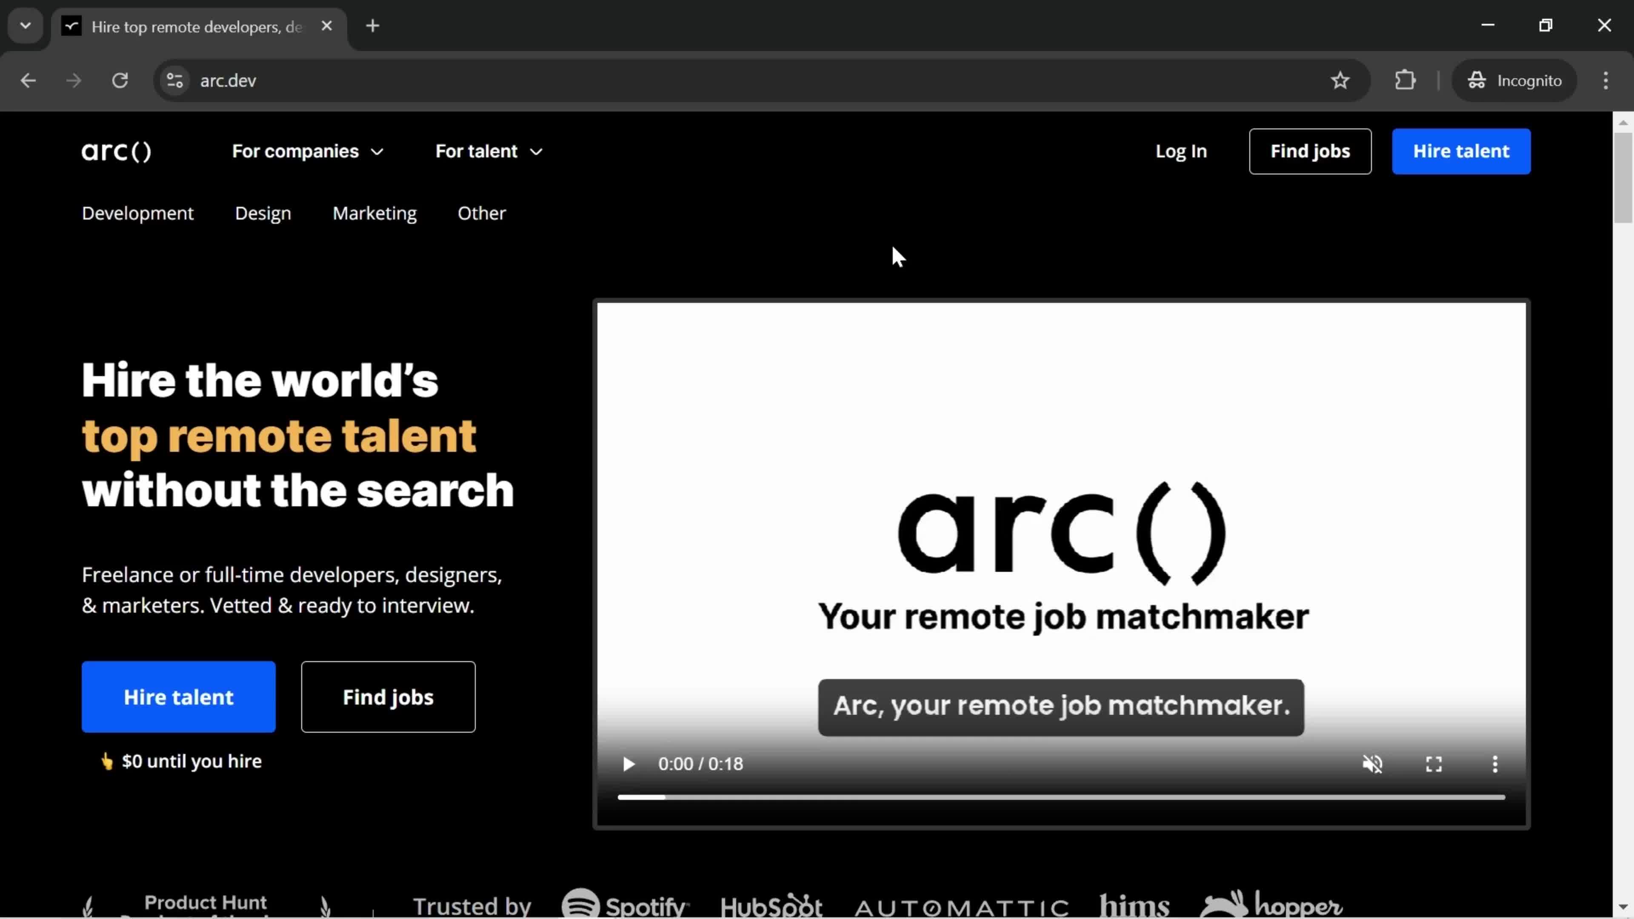The height and width of the screenshot is (919, 1634).
Task: Go forward in browser history
Action: click(x=74, y=80)
